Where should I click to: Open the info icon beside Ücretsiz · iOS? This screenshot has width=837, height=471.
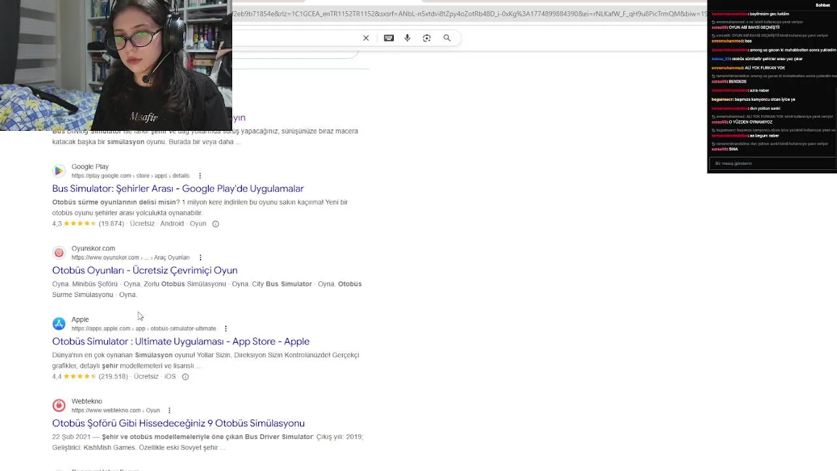pos(186,377)
